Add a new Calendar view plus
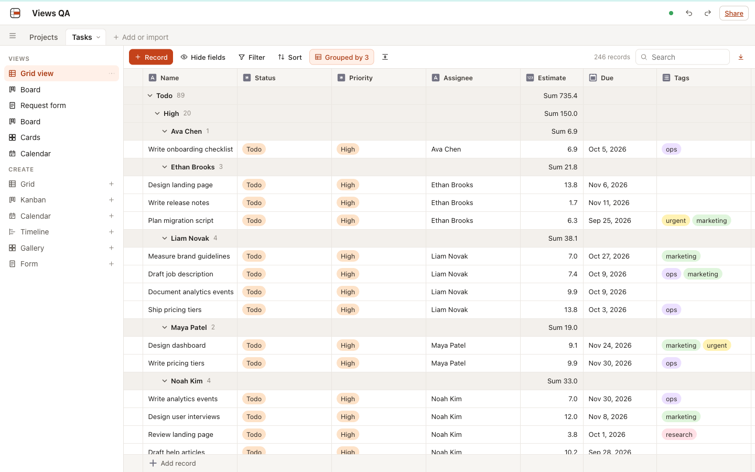The image size is (755, 472). click(111, 216)
